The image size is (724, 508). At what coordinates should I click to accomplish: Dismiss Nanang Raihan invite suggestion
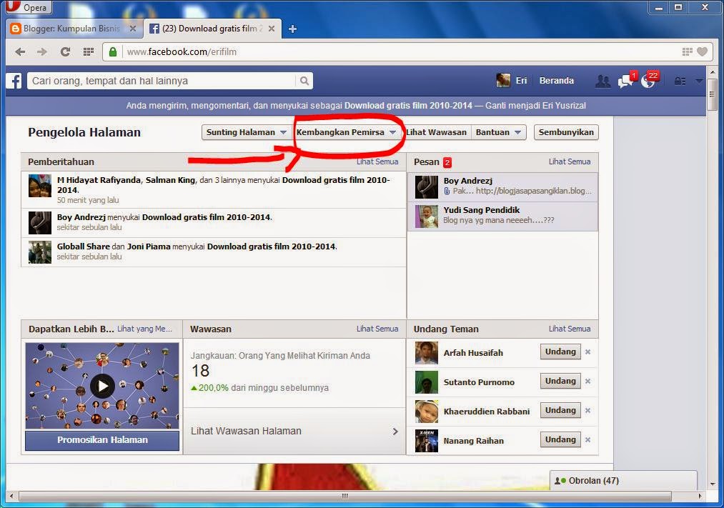click(587, 440)
